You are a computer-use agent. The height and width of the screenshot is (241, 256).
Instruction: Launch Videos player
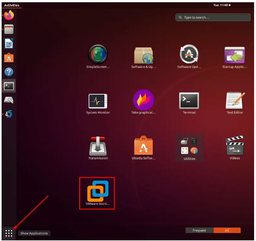pyautogui.click(x=235, y=148)
